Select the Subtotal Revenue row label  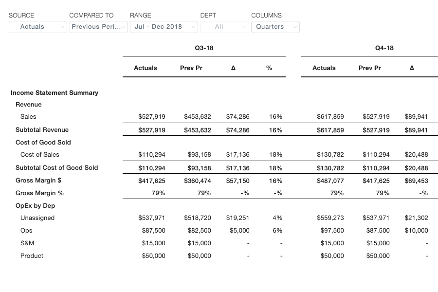pyautogui.click(x=42, y=130)
